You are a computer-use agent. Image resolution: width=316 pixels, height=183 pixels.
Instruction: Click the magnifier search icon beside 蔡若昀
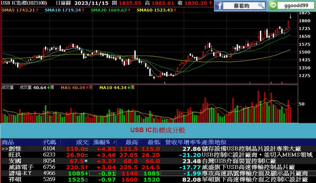pos(261,6)
